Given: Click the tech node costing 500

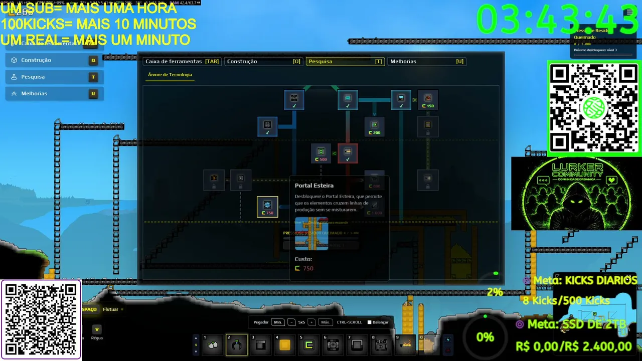Looking at the screenshot, I should (x=321, y=153).
